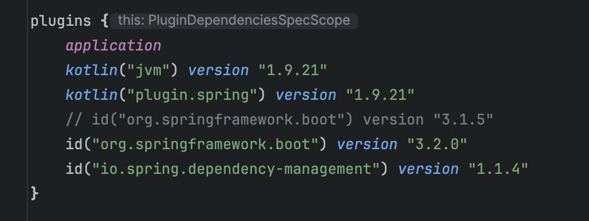This screenshot has height=221, width=589.
Task: Click the "1.1.4" version string
Action: click(x=498, y=169)
